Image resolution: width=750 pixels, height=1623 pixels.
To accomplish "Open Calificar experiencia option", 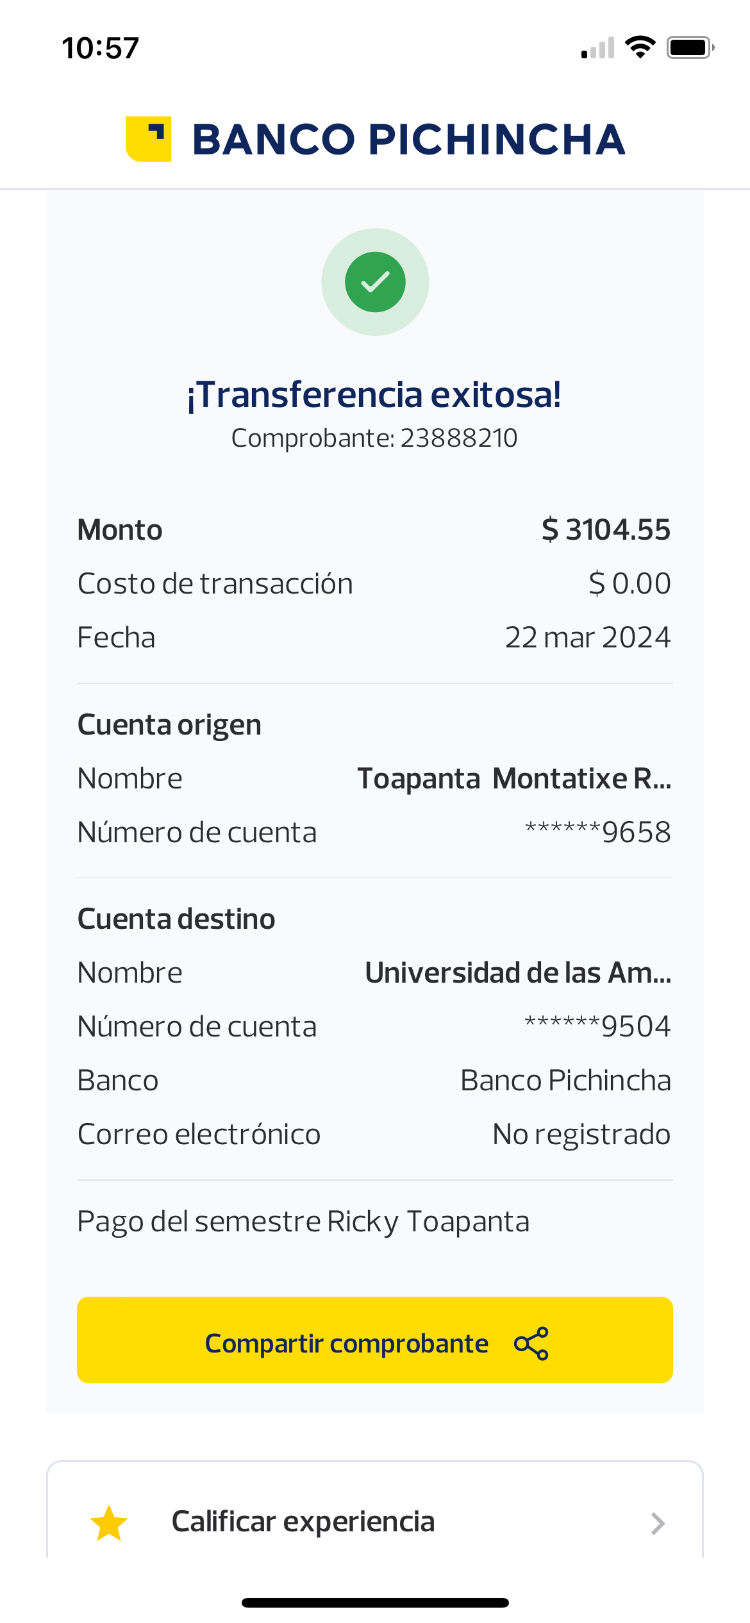I will 303,1522.
